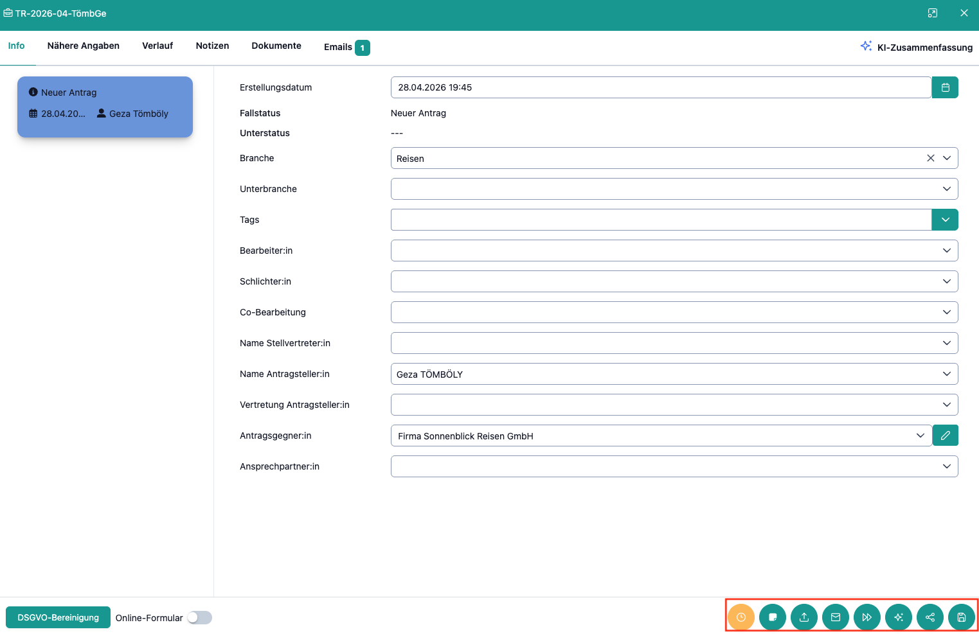Open the Notizen tab
The width and height of the screenshot is (979, 634).
213,46
